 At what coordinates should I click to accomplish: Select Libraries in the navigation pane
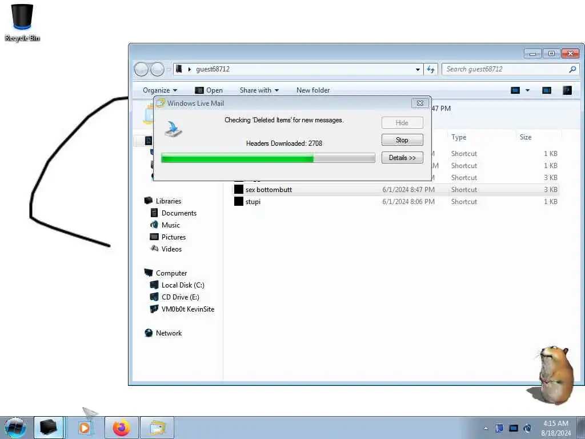coord(169,201)
